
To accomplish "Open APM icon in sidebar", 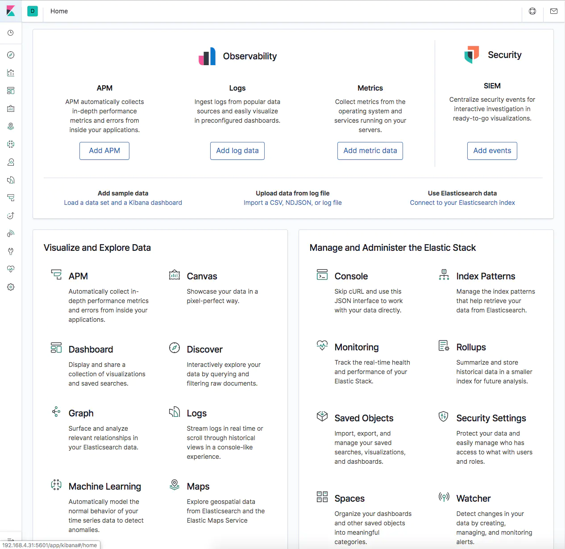I will 11,198.
